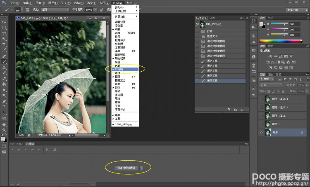Image resolution: width=310 pixels, height=187 pixels.
Task: Select the last 画笔工具 history state
Action: [220, 81]
